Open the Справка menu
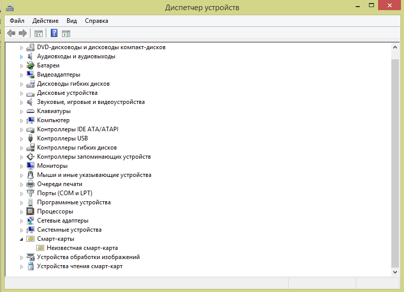404x292 pixels. pos(97,21)
